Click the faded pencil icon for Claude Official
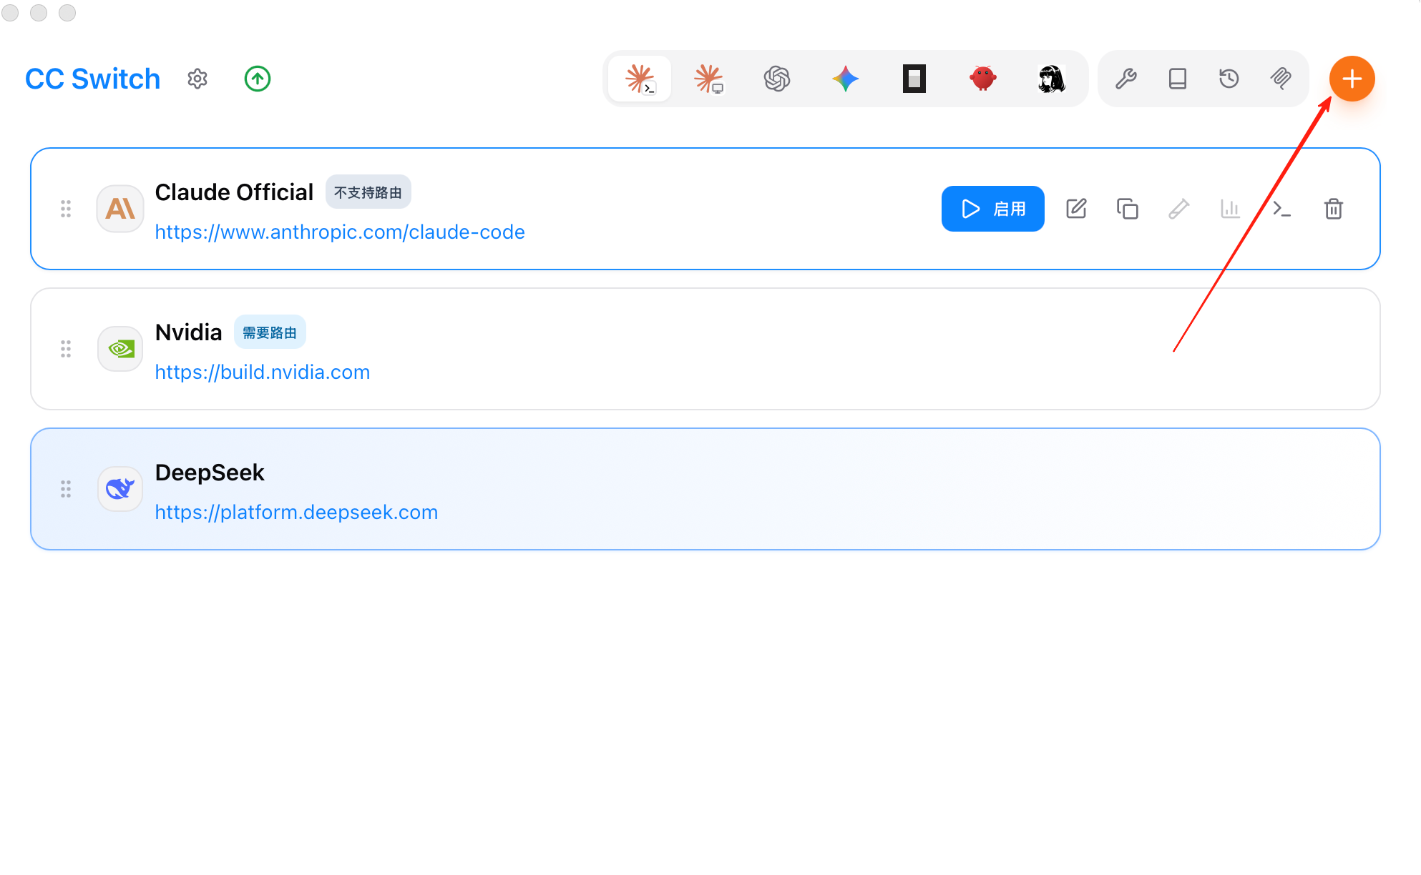 [x=1179, y=209]
